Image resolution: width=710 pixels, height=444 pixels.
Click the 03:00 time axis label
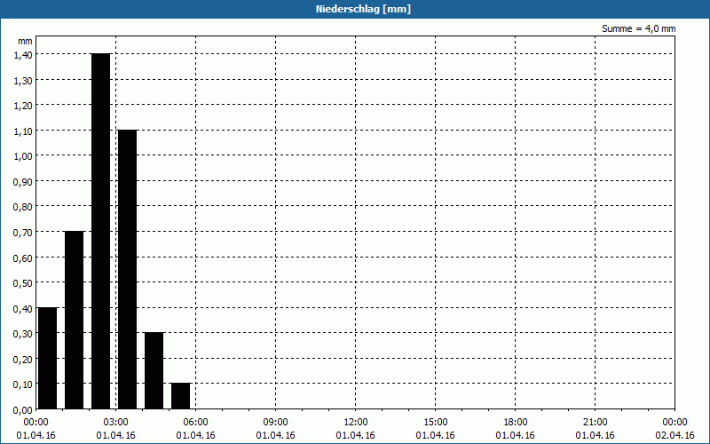(x=116, y=423)
